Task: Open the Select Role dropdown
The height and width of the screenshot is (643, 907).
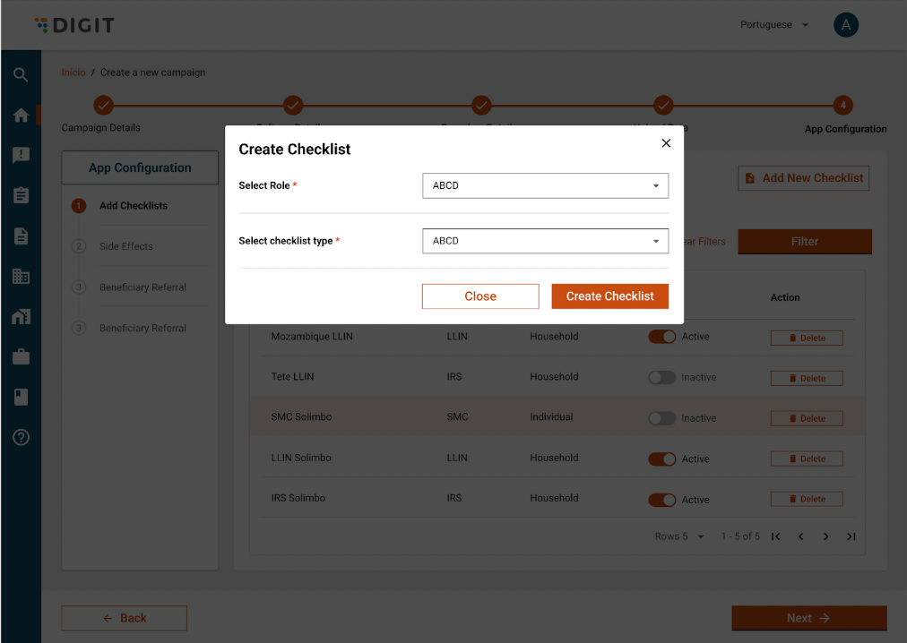Action: [545, 186]
